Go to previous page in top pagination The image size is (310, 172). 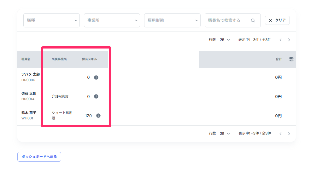click(281, 40)
